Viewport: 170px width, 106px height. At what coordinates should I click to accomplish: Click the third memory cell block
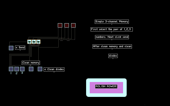[38, 42]
